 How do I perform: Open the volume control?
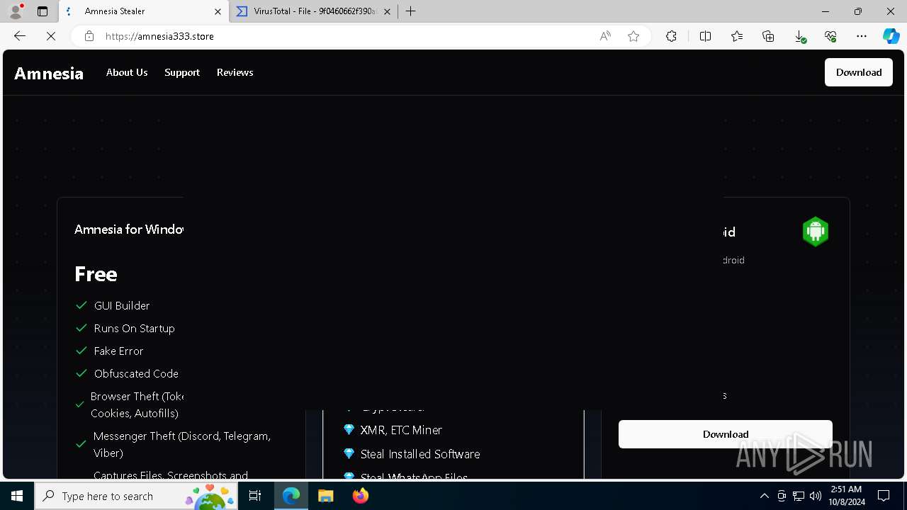(816, 496)
